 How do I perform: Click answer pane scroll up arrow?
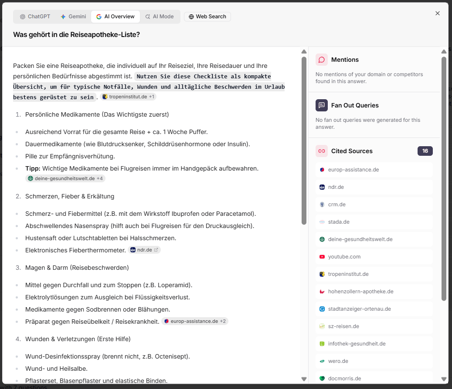click(x=304, y=51)
